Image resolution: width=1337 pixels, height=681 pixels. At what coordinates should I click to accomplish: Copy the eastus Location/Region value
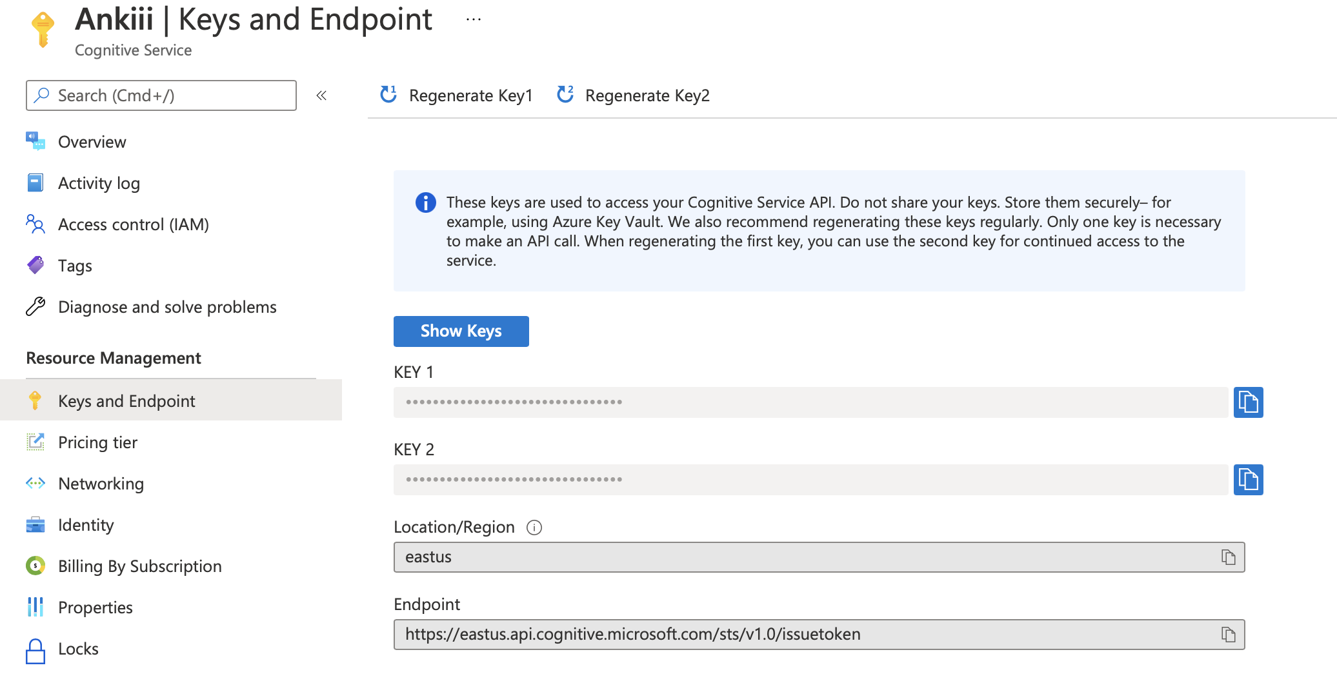(1228, 557)
